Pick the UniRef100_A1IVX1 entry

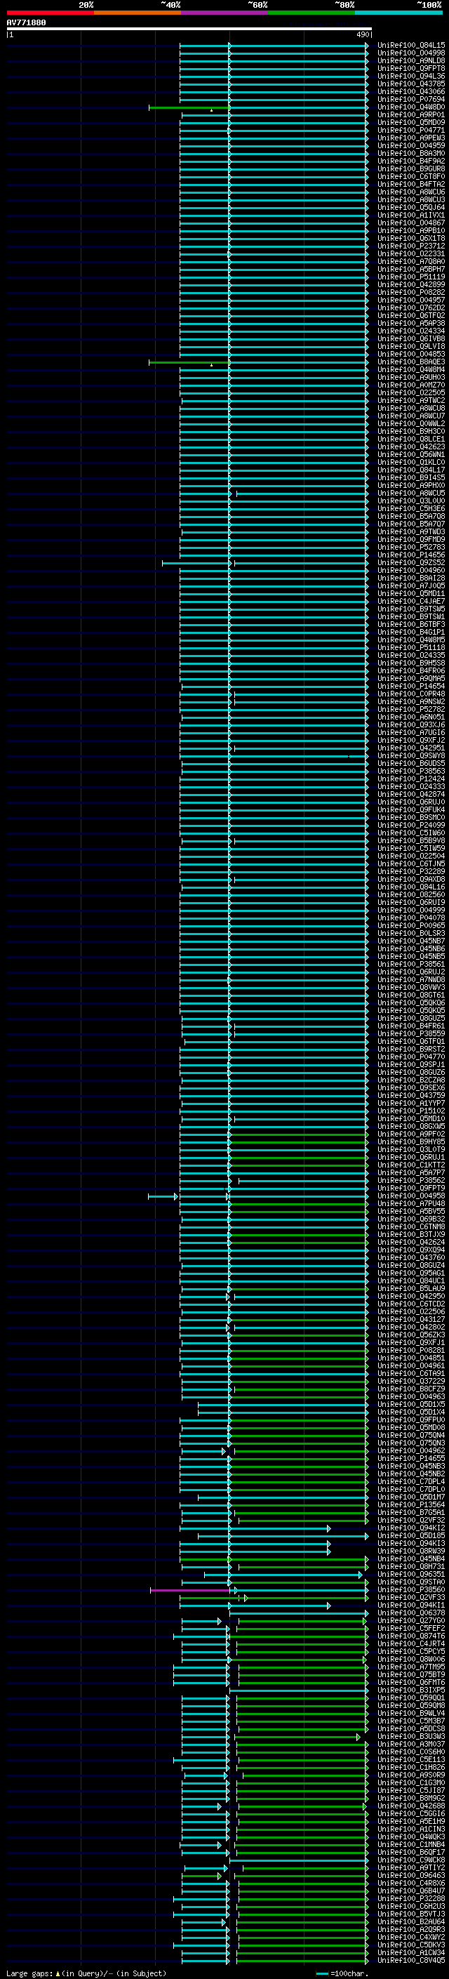[411, 215]
